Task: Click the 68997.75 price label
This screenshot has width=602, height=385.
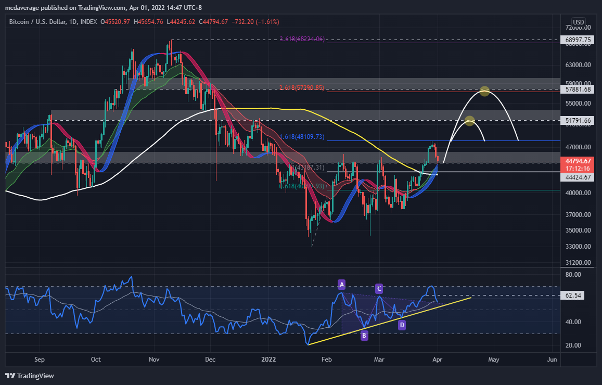Action: (578, 40)
